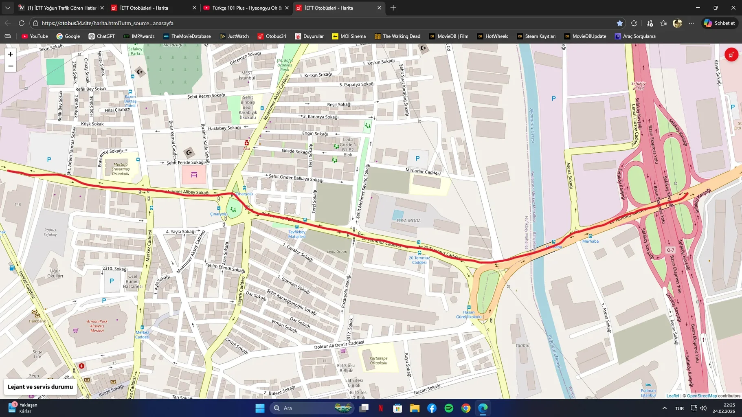The width and height of the screenshot is (742, 417).
Task: Click the "Lejant ve servis durumu" button
Action: [x=40, y=386]
